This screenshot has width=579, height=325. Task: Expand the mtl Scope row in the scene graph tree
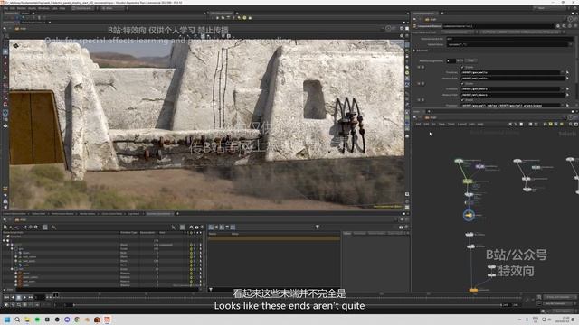(x=12, y=269)
